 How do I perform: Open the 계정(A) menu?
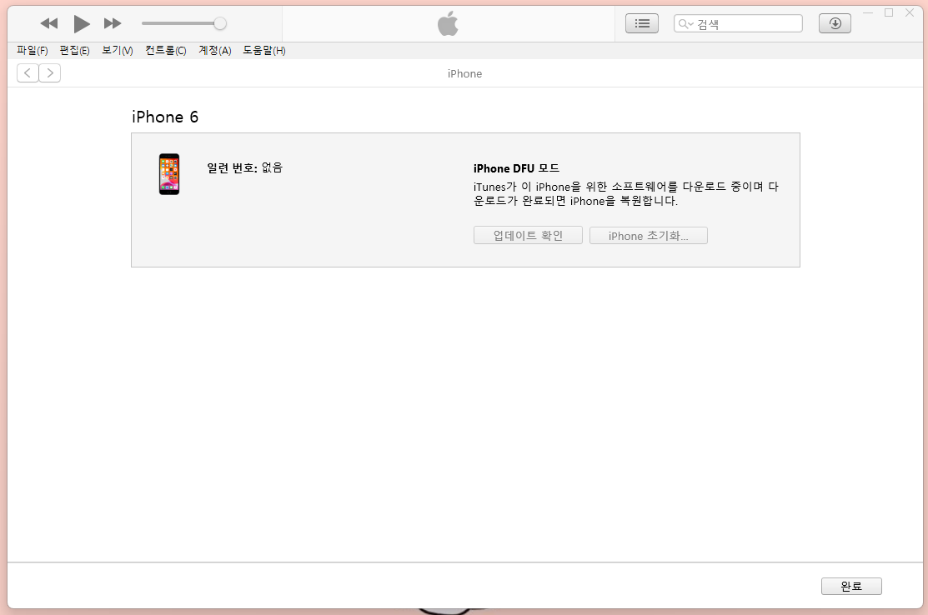point(215,51)
